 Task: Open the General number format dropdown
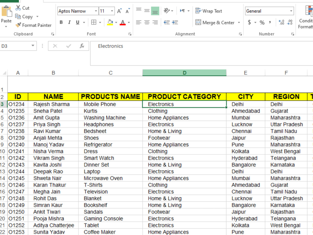point(291,11)
